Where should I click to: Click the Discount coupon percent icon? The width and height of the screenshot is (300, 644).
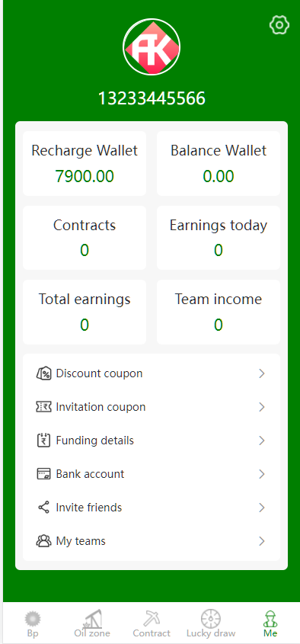tap(44, 373)
